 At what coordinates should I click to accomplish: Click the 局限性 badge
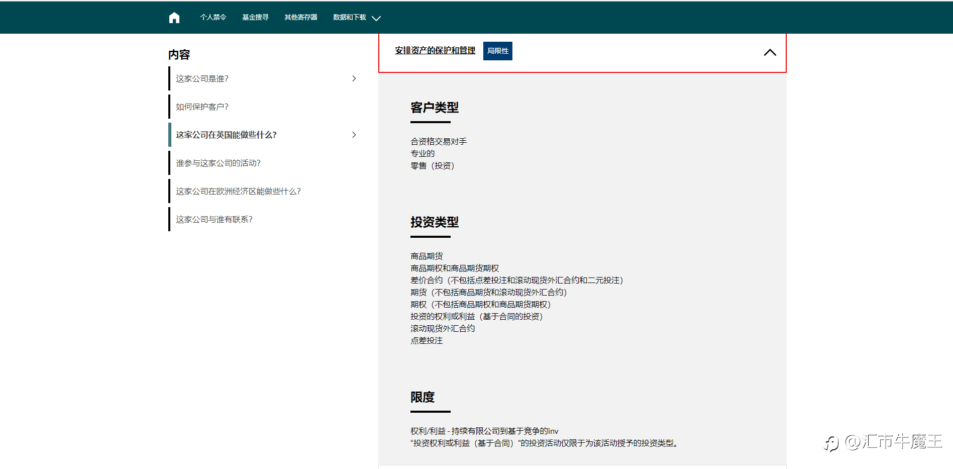pos(498,51)
